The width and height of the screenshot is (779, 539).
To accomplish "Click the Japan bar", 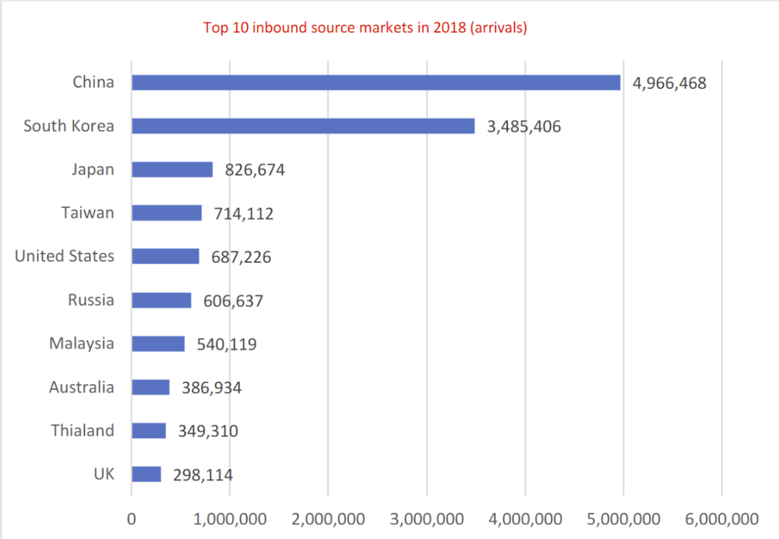I will [172, 170].
